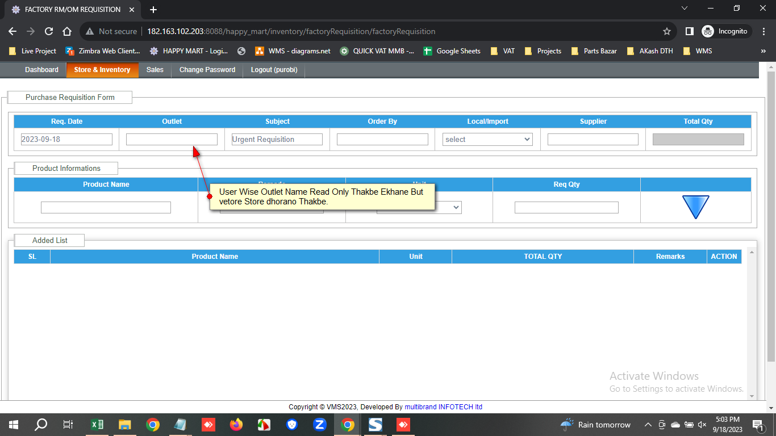Click the Added List scrollbar up arrow
The width and height of the screenshot is (776, 436).
tap(752, 252)
